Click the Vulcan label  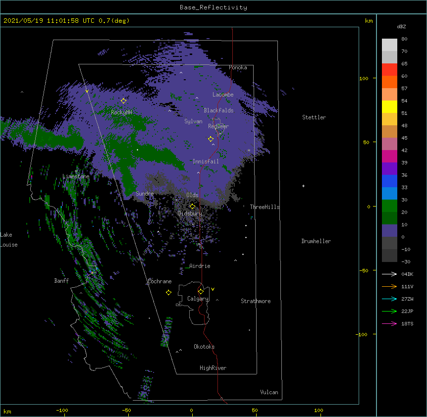pos(269,392)
